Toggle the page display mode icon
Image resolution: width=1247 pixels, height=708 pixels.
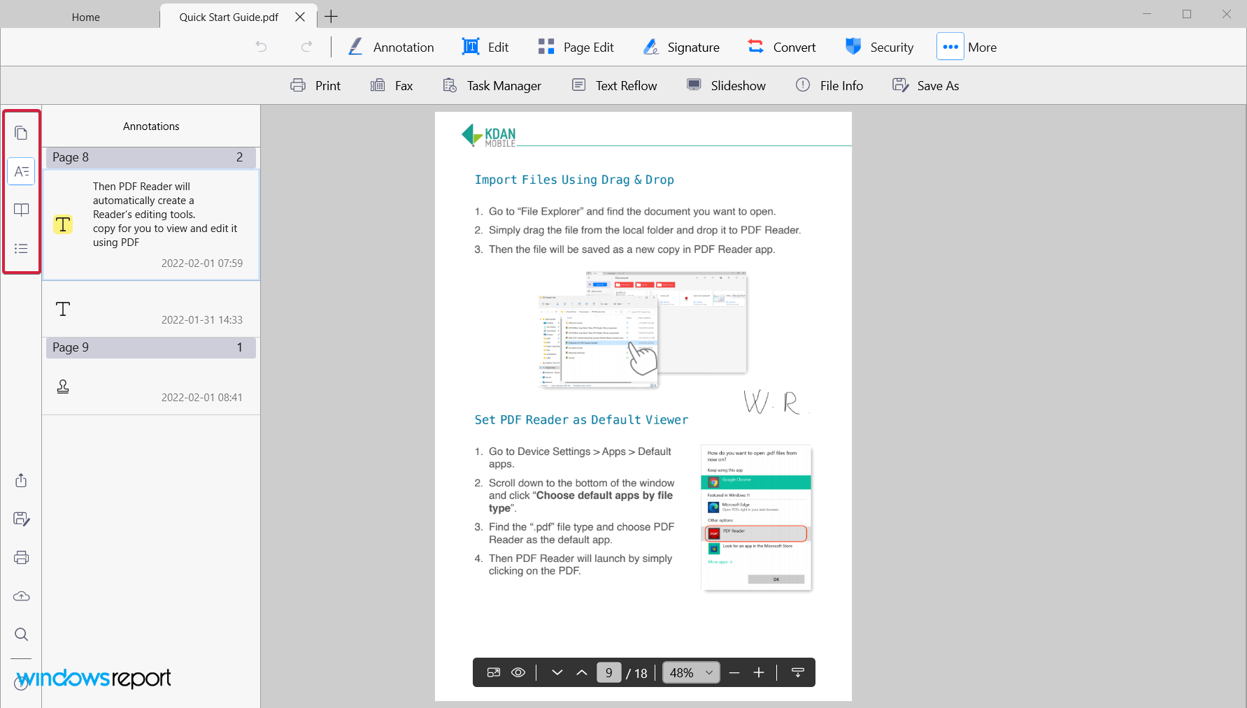pyautogui.click(x=494, y=672)
